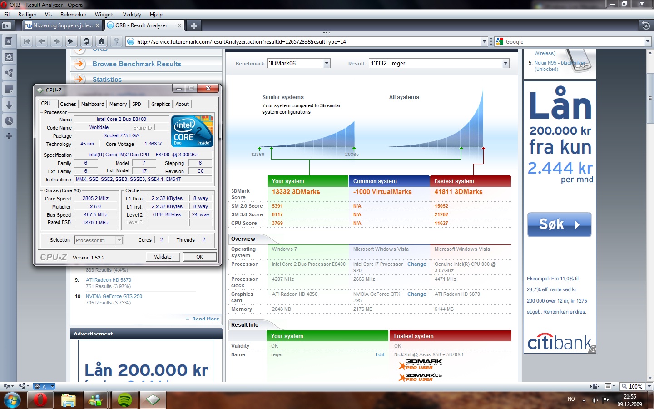This screenshot has height=409, width=654.
Task: Click the Read More link
Action: pyautogui.click(x=205, y=319)
